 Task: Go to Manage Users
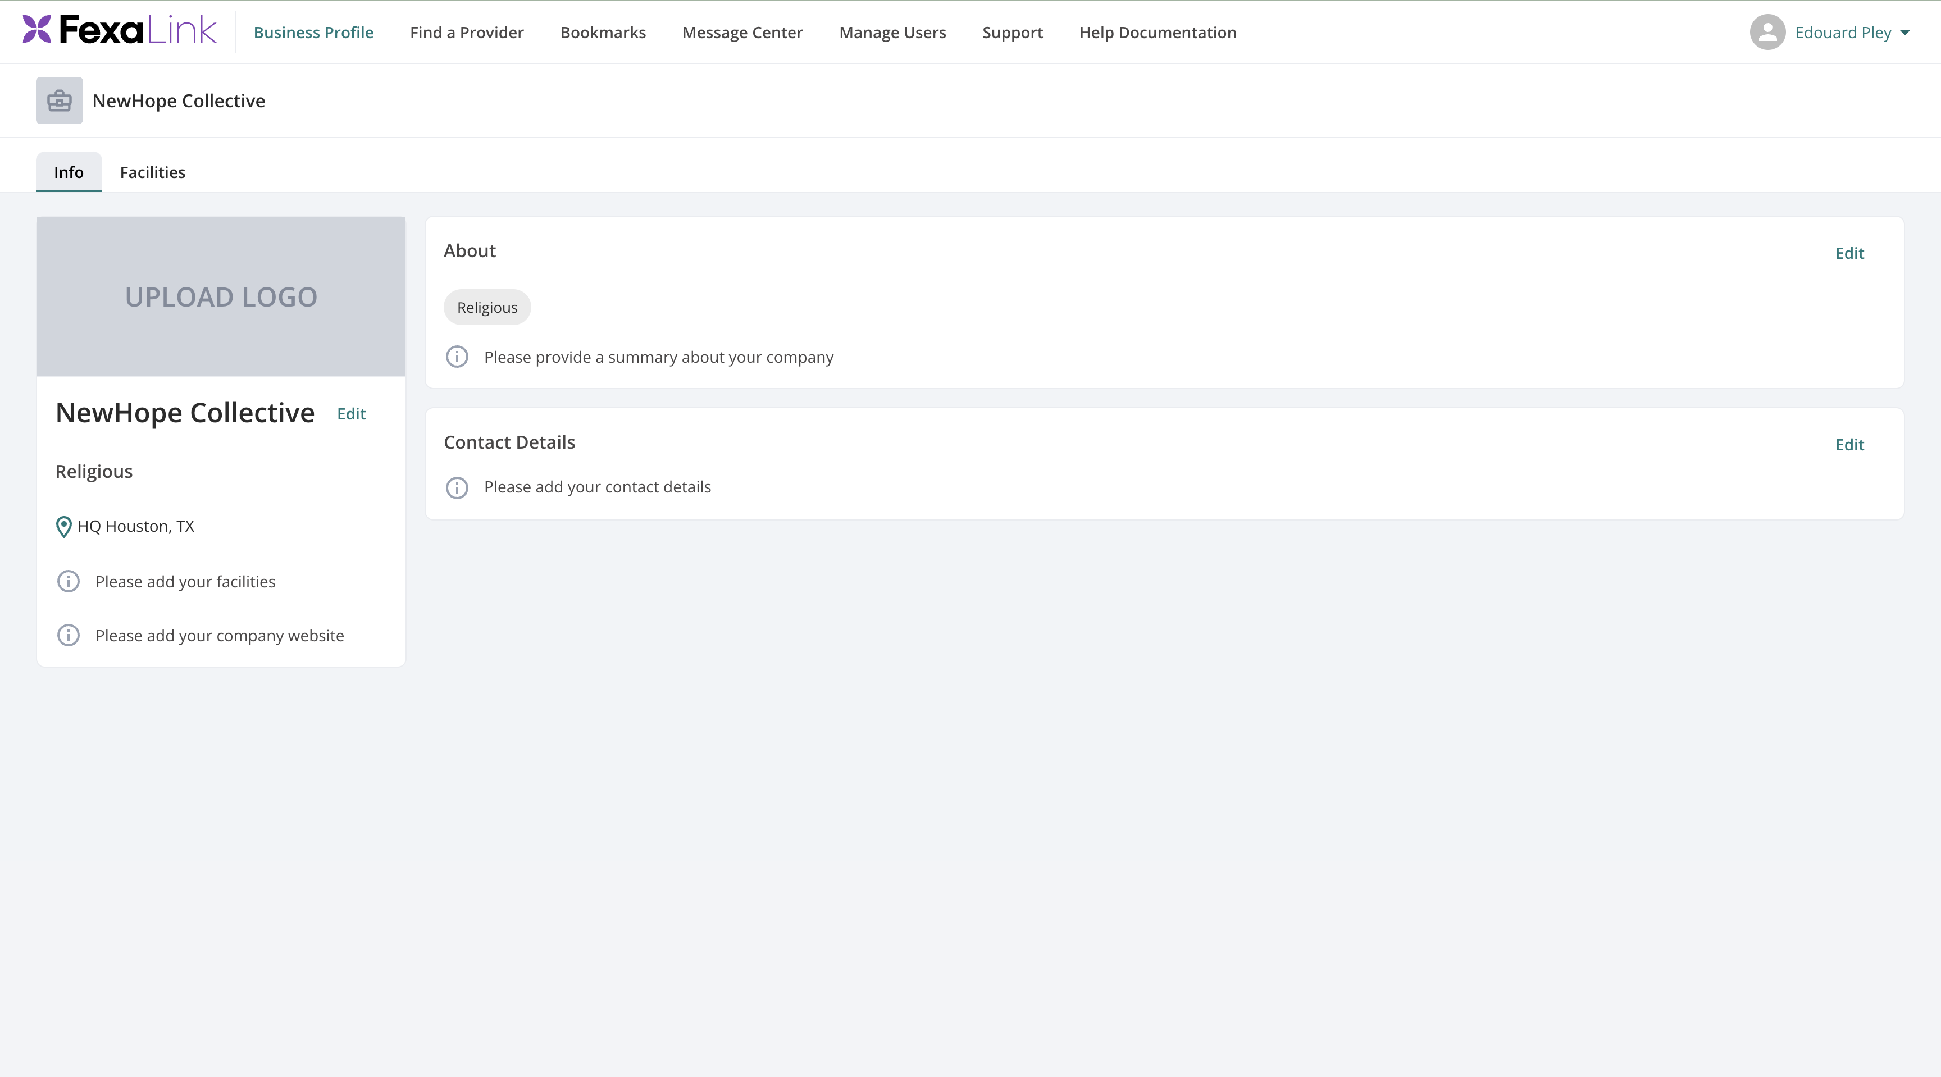point(892,33)
